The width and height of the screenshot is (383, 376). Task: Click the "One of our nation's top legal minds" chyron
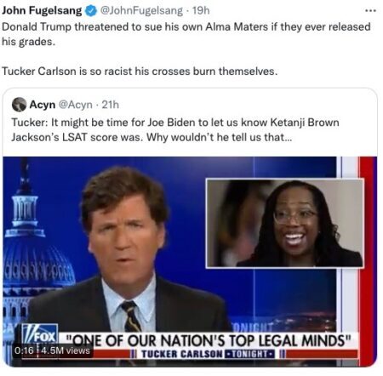209,340
